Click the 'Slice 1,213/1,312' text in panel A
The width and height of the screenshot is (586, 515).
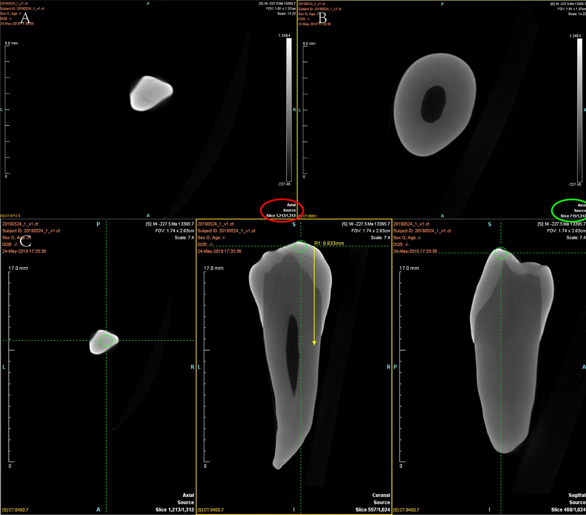pyautogui.click(x=281, y=216)
